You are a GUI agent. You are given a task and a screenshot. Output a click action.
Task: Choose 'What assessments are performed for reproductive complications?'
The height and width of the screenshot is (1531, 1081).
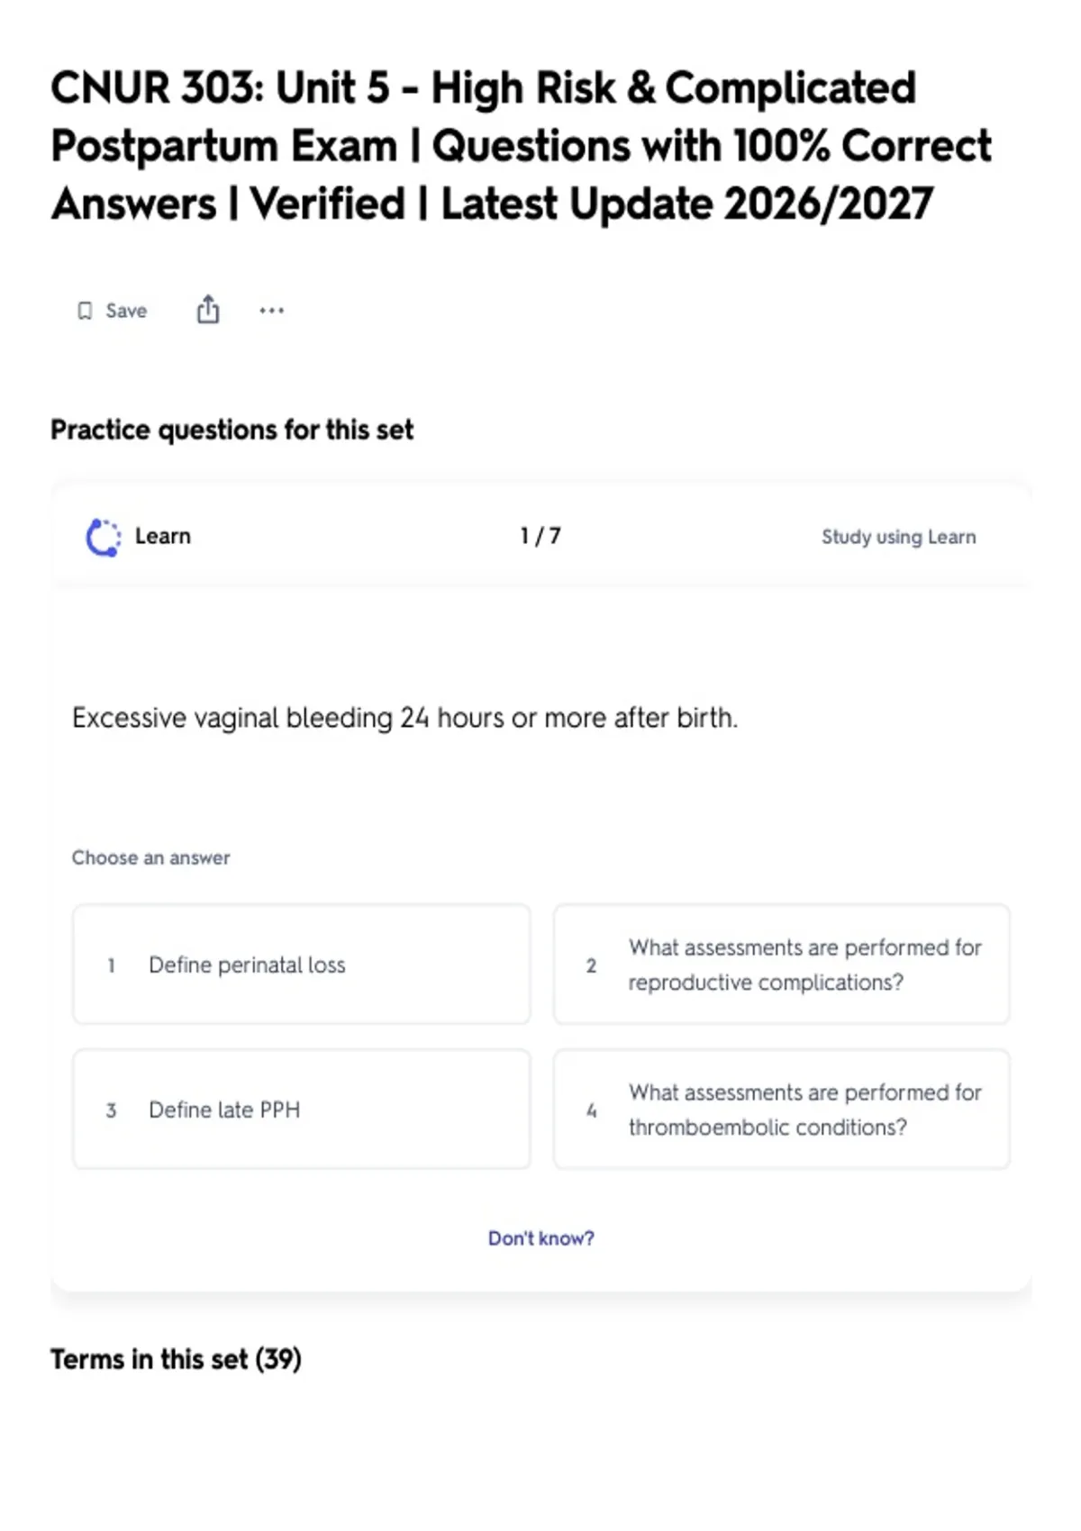tap(782, 965)
